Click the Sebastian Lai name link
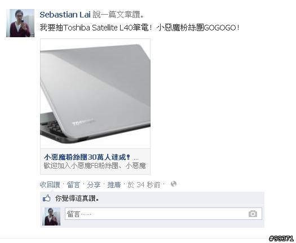Screen dimensions: 296x243 tap(65, 15)
